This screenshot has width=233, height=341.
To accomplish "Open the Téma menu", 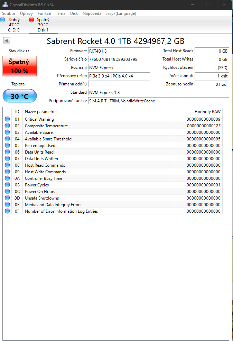I will click(60, 13).
